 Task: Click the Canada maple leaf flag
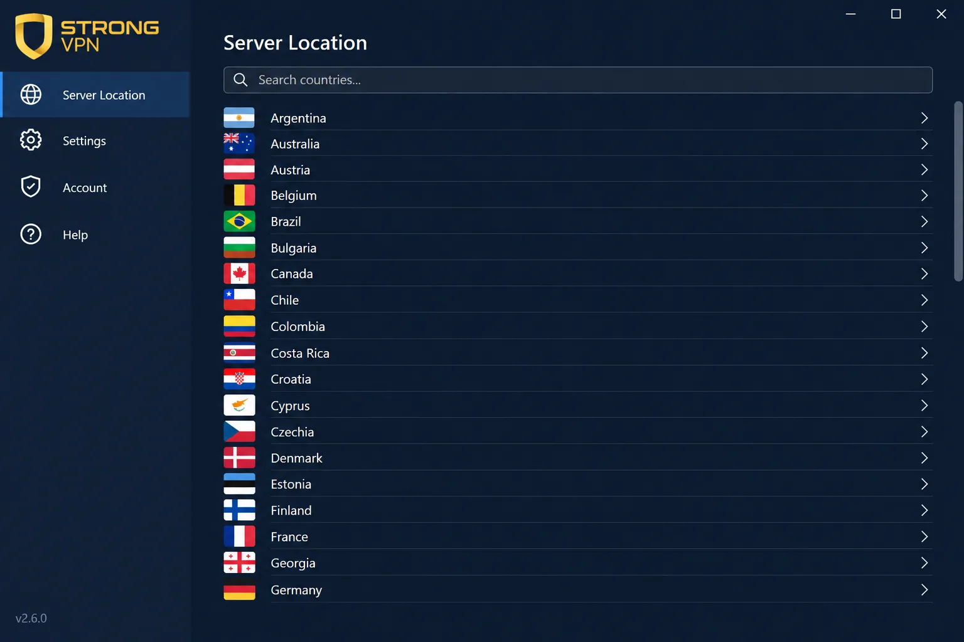pyautogui.click(x=239, y=273)
